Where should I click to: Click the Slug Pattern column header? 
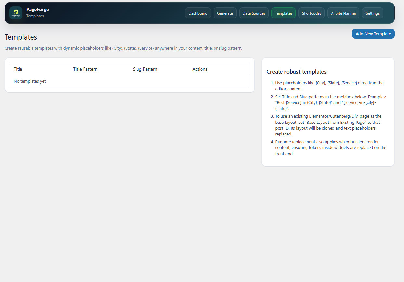(x=145, y=69)
